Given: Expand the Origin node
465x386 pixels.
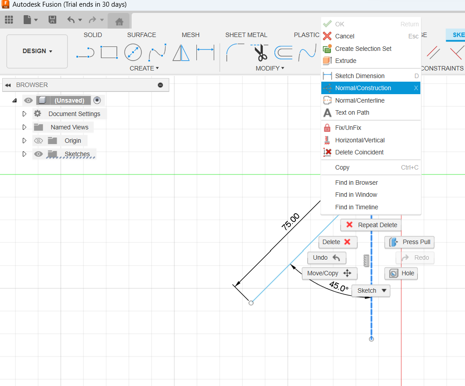Looking at the screenshot, I should [24, 141].
